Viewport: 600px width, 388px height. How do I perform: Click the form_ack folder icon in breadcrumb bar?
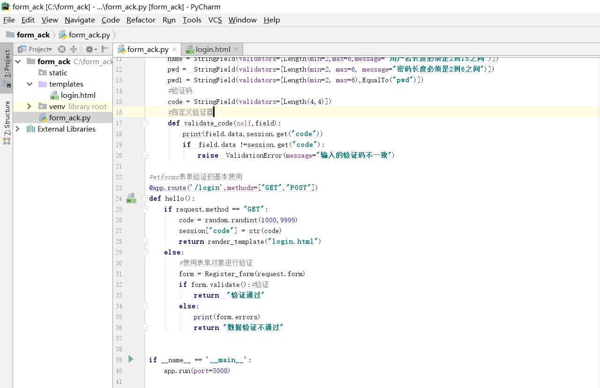pyautogui.click(x=10, y=35)
